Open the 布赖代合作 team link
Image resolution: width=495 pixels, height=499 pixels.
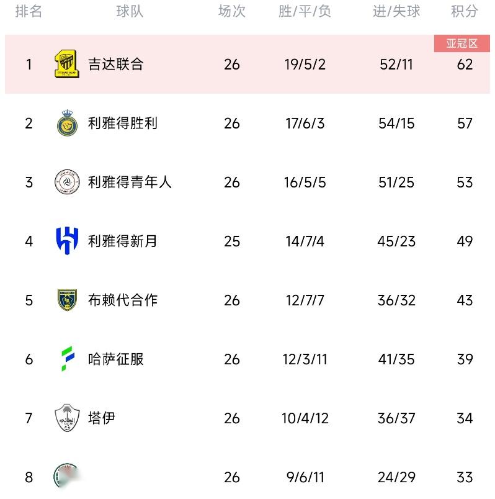tap(123, 300)
